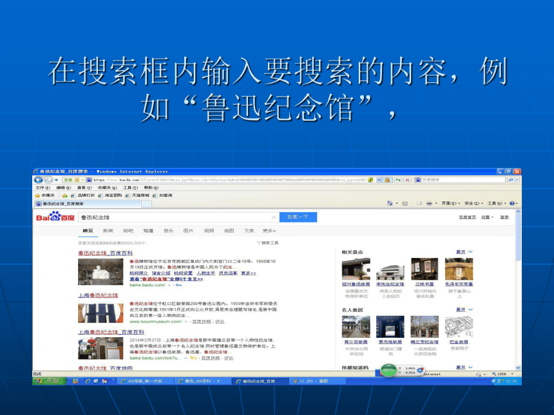Expand the 相关景点 section with 展开
Image resolution: width=554 pixels, height=415 pixels.
pyautogui.click(x=464, y=252)
